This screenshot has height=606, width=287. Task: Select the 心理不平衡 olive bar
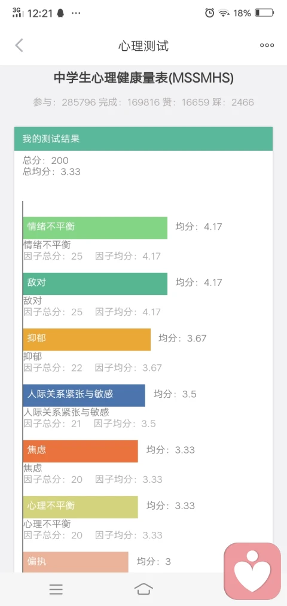tap(80, 507)
